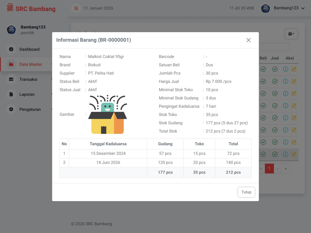The width and height of the screenshot is (311, 233).
Task: Click the Transaksi icon in the sidebar
Action: 11,79
